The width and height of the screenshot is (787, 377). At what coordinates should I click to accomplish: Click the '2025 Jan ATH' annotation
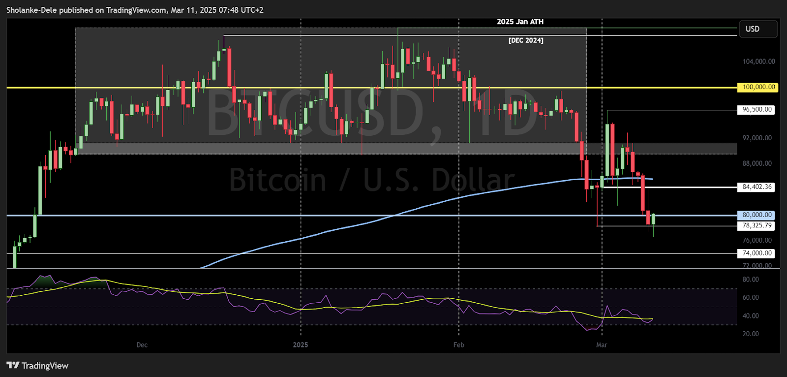click(x=520, y=22)
